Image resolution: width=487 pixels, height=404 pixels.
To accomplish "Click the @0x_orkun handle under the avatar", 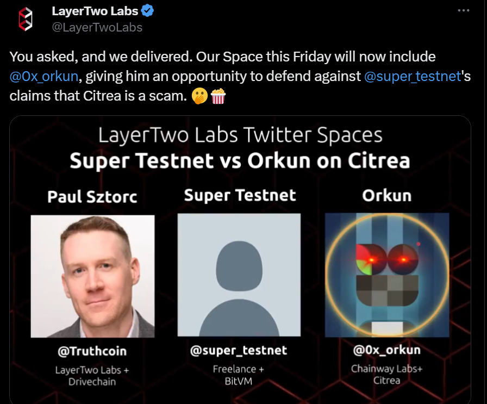I will [x=386, y=350].
